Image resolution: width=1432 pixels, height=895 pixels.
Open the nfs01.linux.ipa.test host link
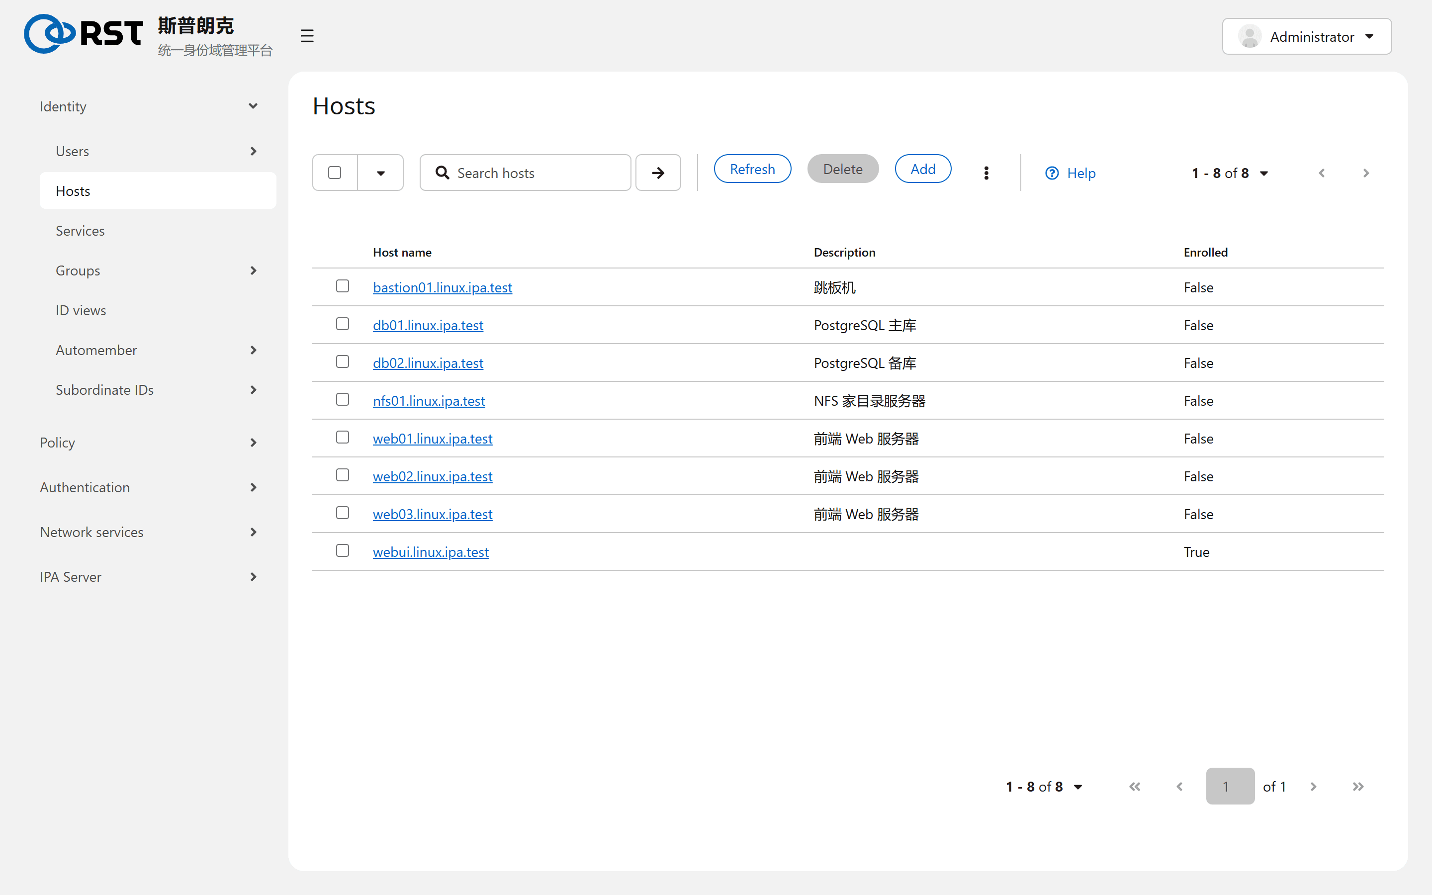(429, 401)
